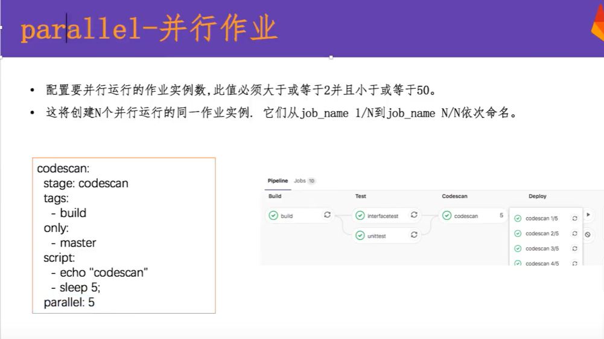This screenshot has height=339, width=604.
Task: Click codescan 4/5 passed status icon
Action: pyautogui.click(x=518, y=263)
